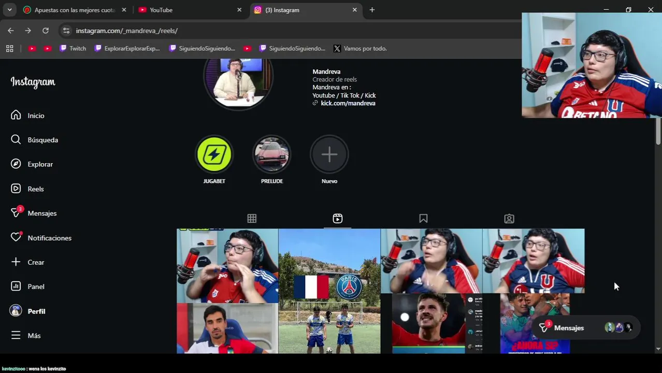Go forward in the browser
The height and width of the screenshot is (373, 662).
tap(28, 31)
